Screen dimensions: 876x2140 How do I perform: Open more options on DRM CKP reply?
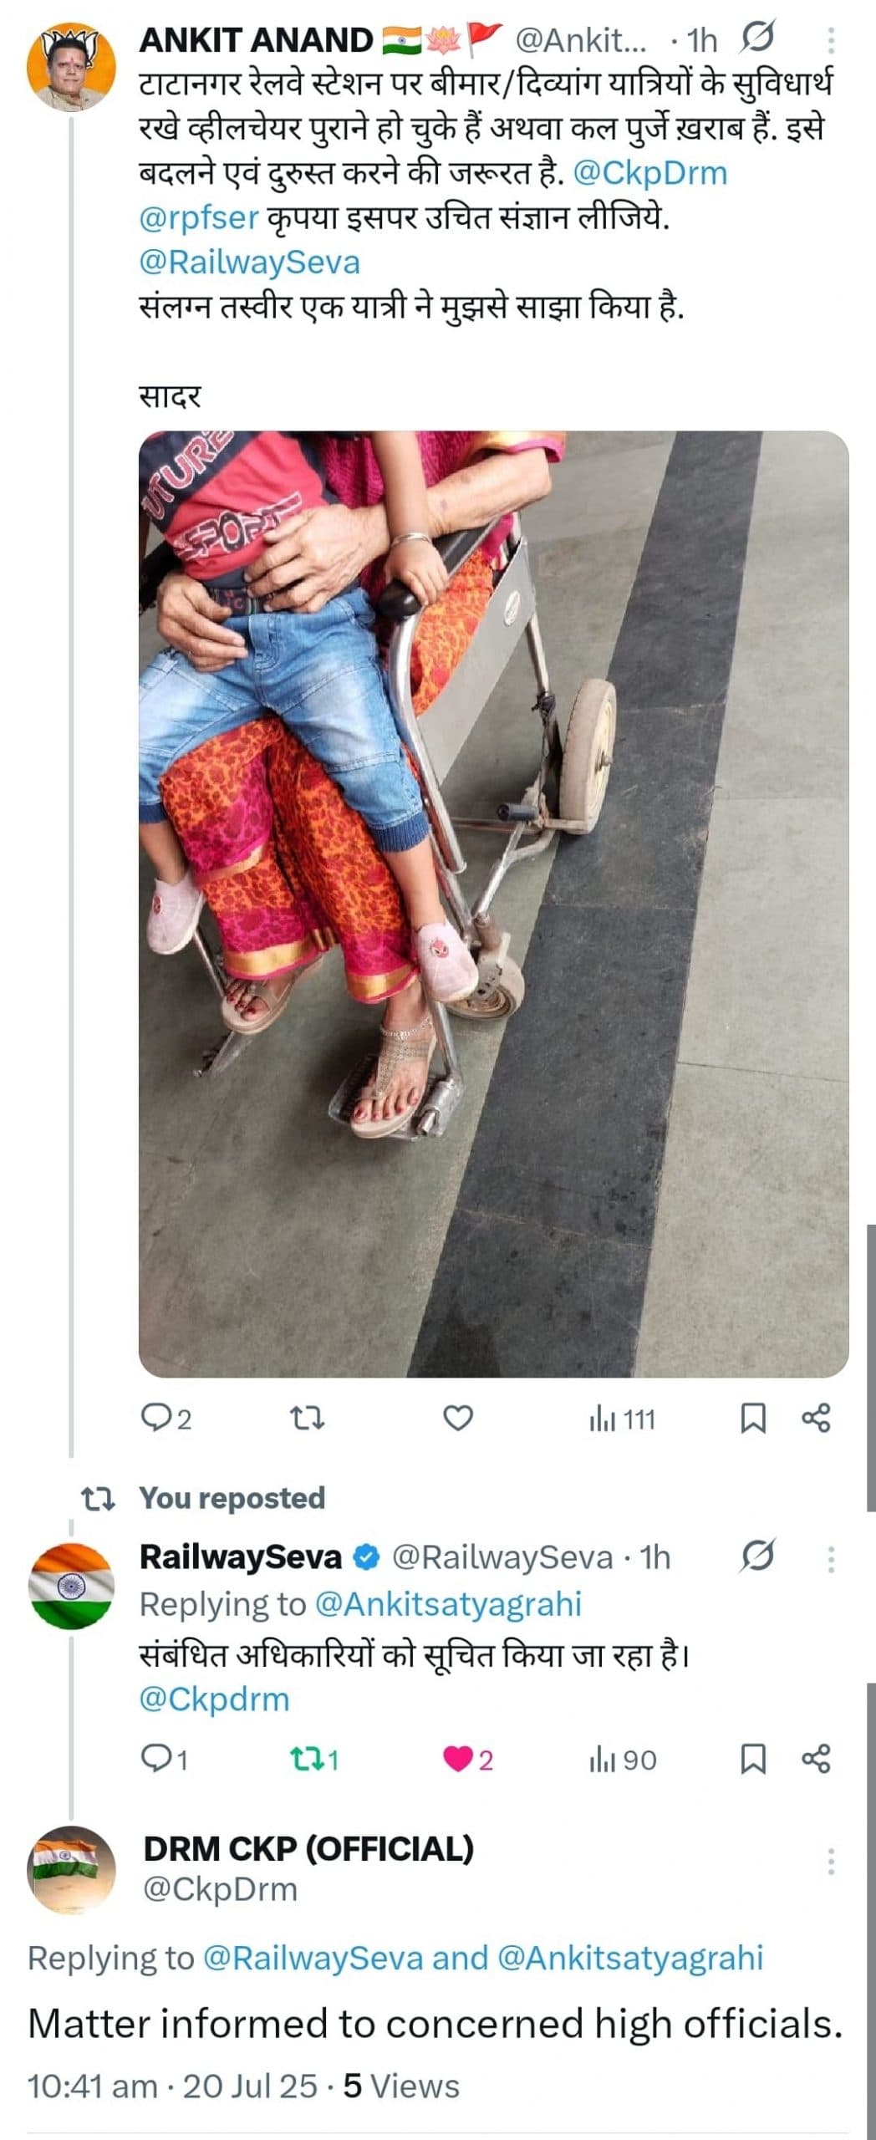click(830, 1862)
